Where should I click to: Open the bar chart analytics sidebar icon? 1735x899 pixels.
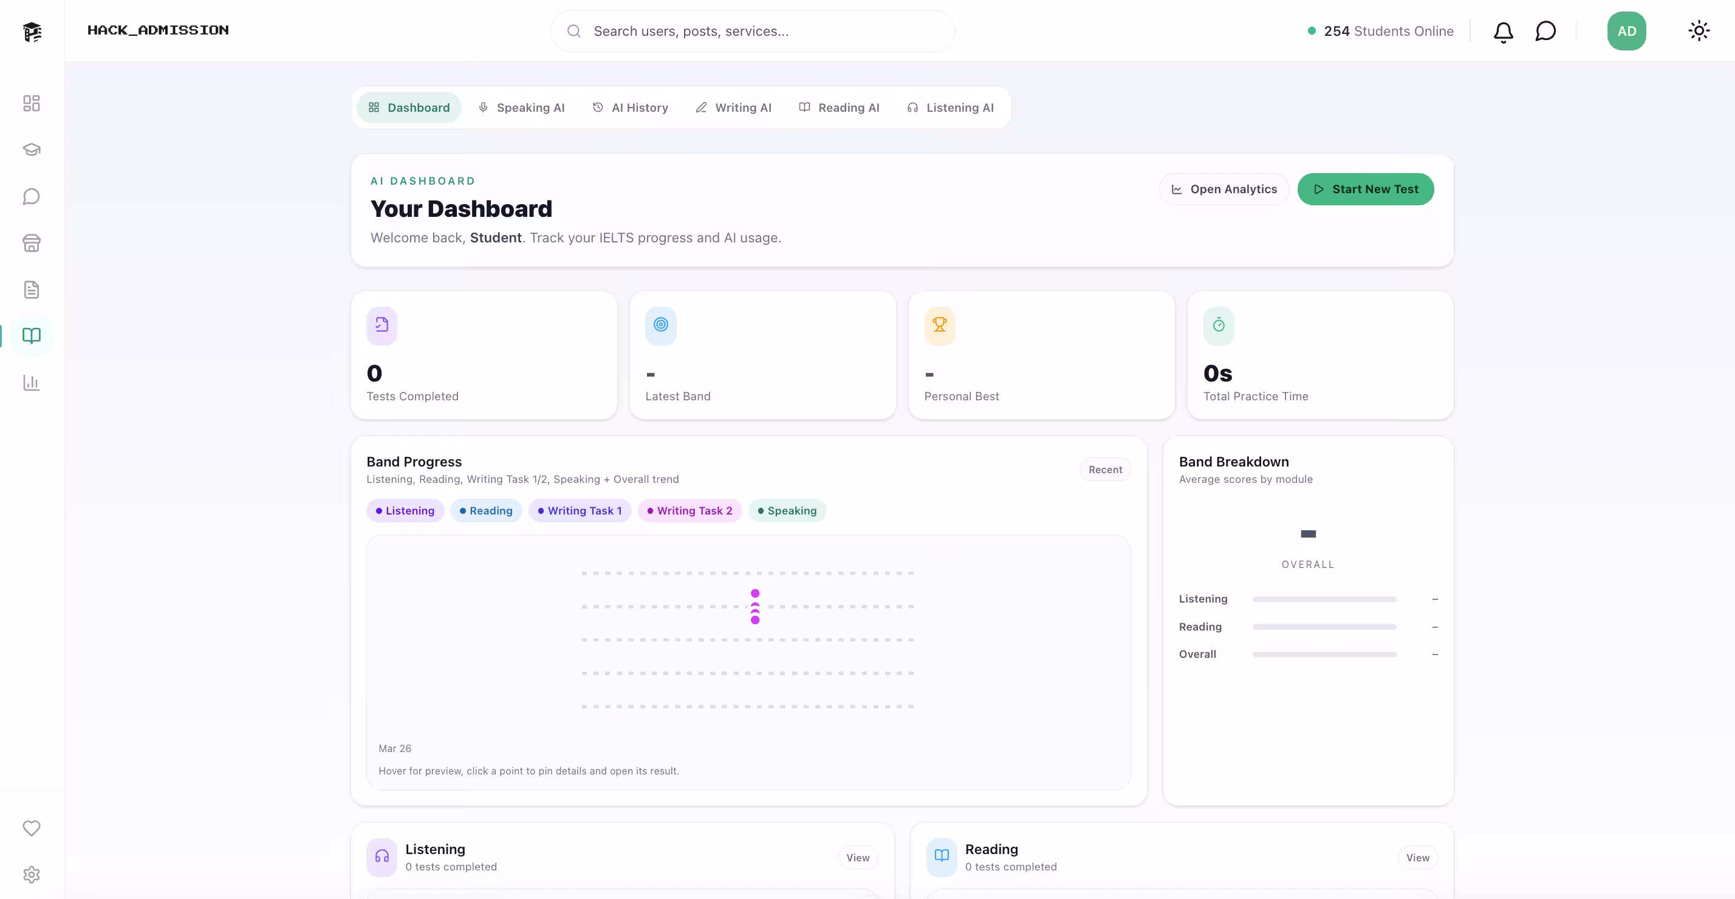(x=32, y=383)
